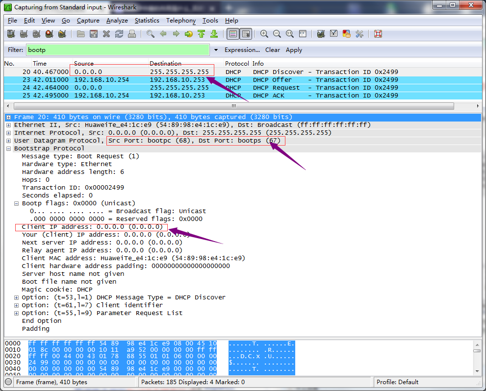Open the Statistics menu

tap(147, 21)
